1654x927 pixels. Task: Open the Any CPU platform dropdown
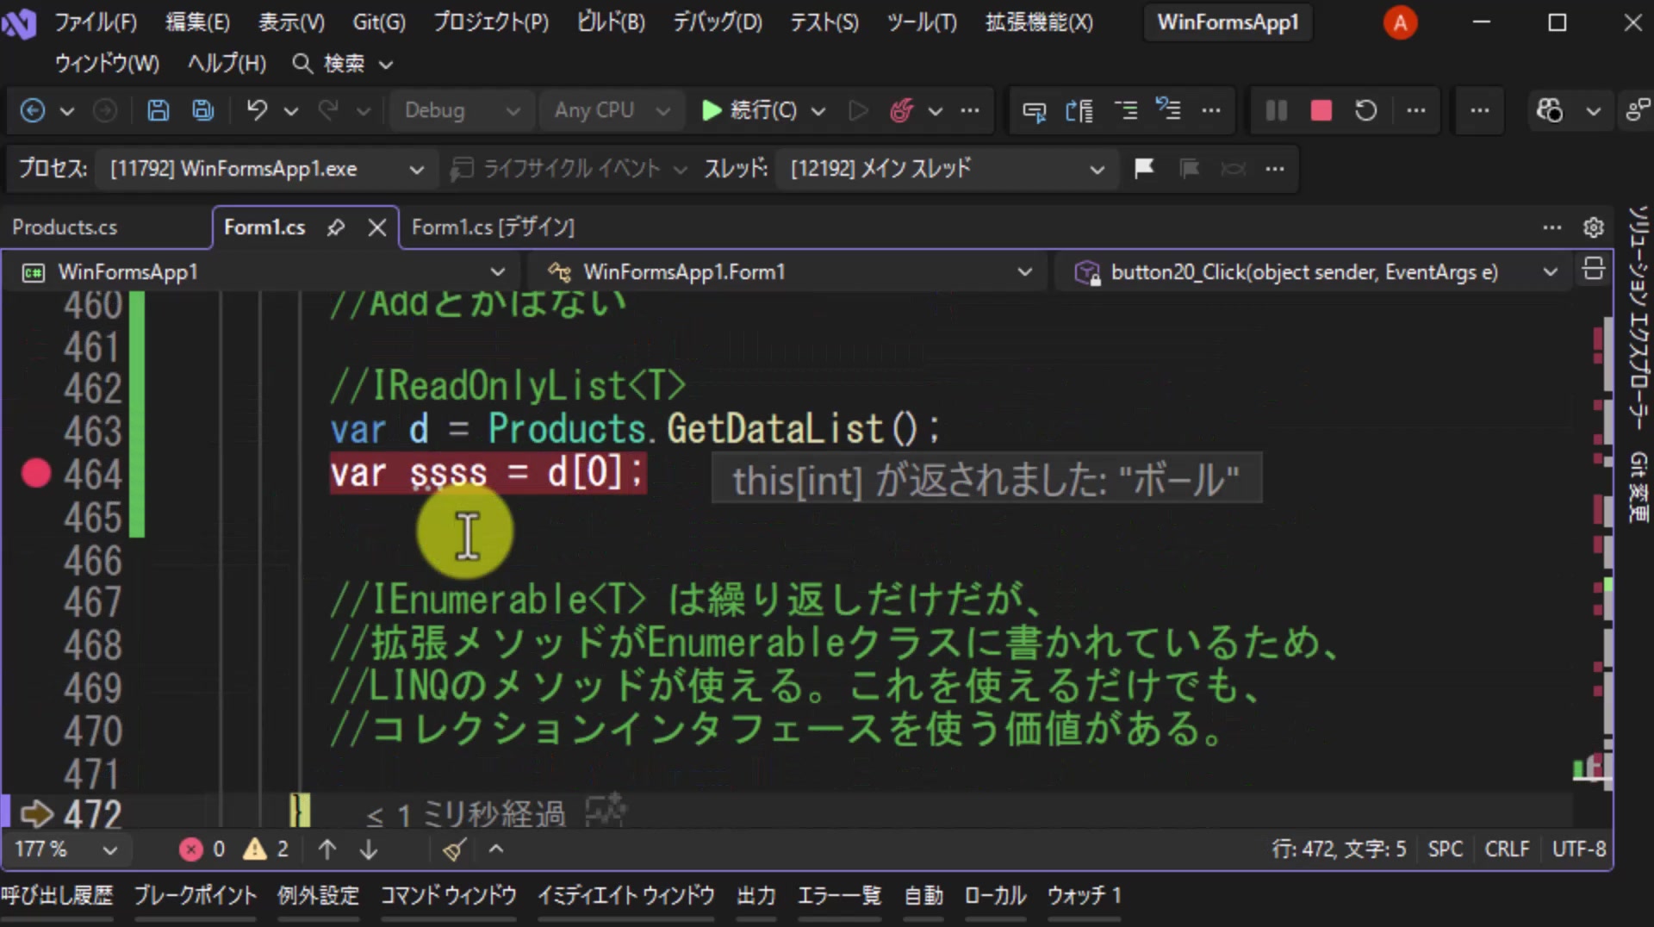612,110
